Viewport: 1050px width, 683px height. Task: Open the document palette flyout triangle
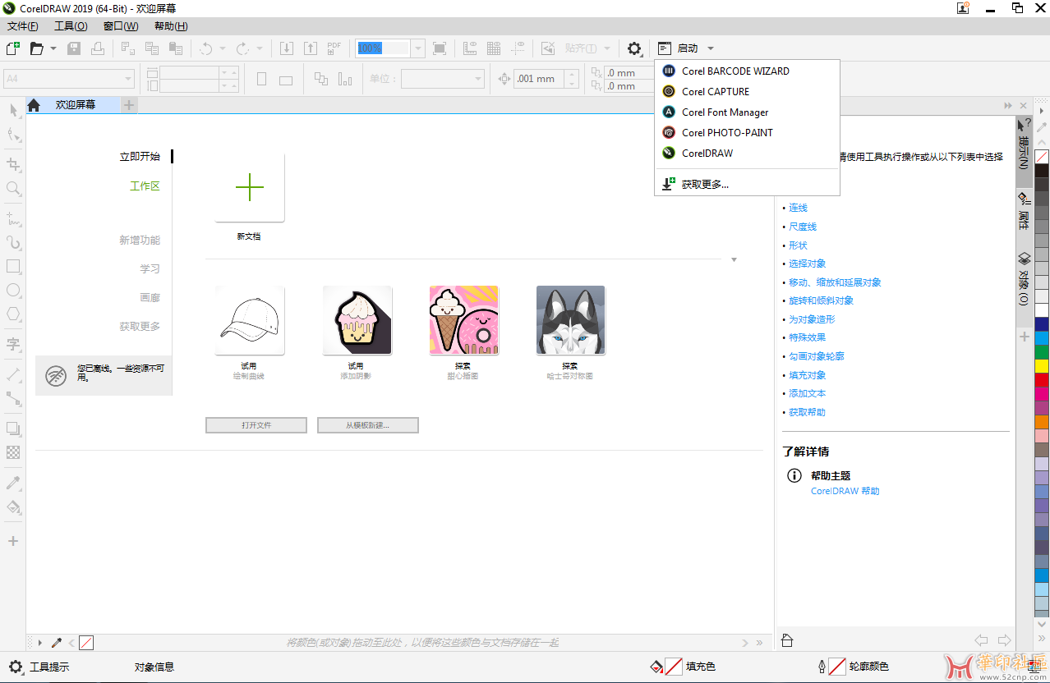coord(39,643)
